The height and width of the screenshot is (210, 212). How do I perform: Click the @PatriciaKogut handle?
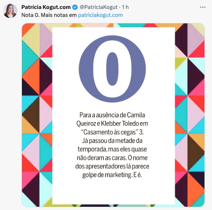pos(98,7)
